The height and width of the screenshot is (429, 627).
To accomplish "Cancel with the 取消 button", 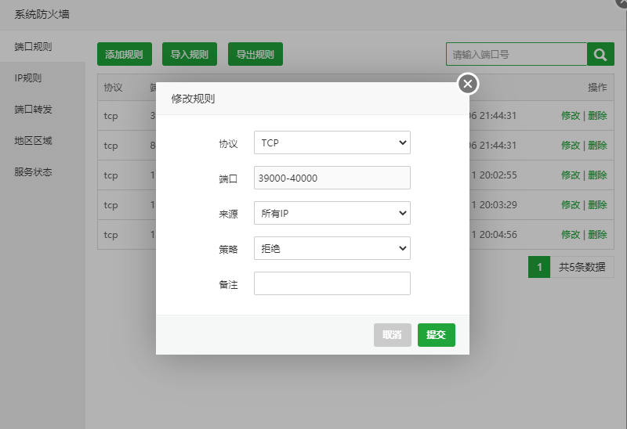I will pos(393,335).
